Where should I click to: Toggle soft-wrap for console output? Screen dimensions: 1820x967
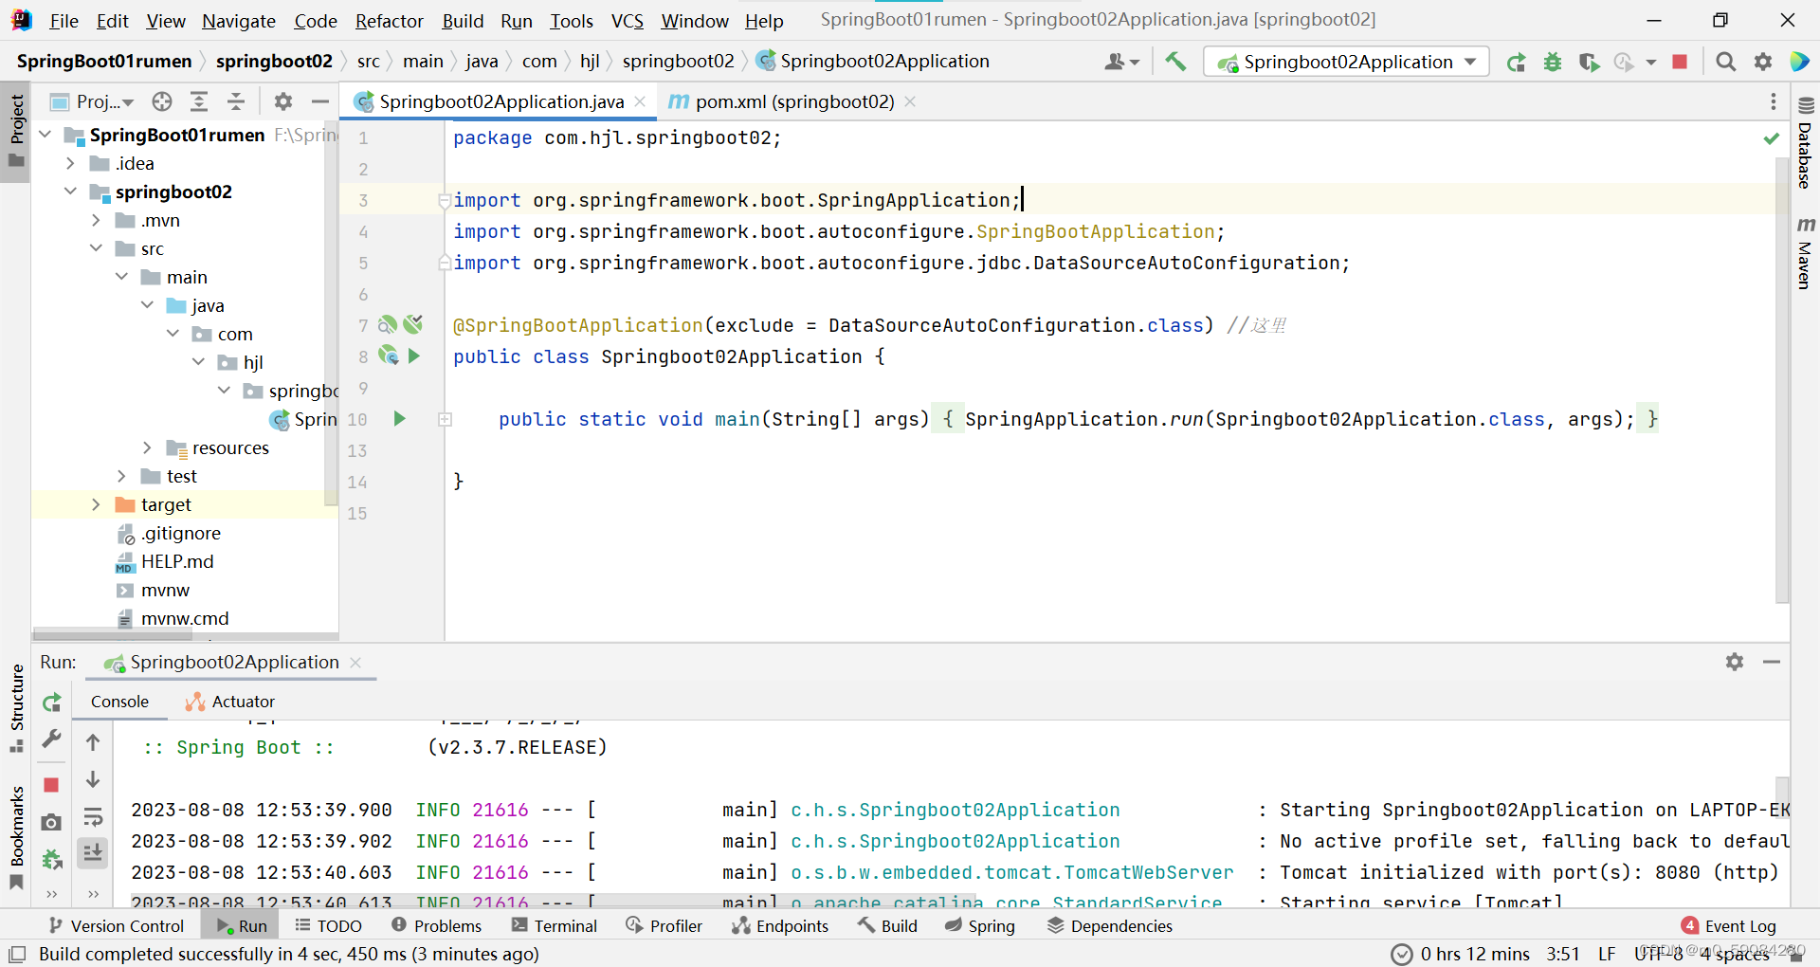(92, 817)
